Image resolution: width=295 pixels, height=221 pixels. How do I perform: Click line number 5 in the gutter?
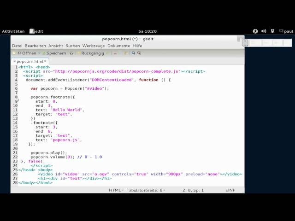[17, 84]
